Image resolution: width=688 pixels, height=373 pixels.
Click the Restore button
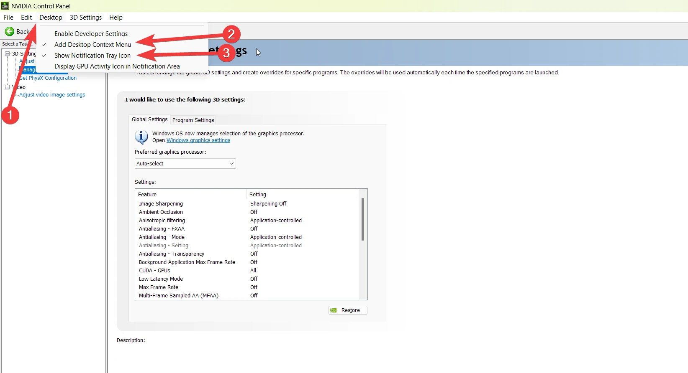[348, 310]
